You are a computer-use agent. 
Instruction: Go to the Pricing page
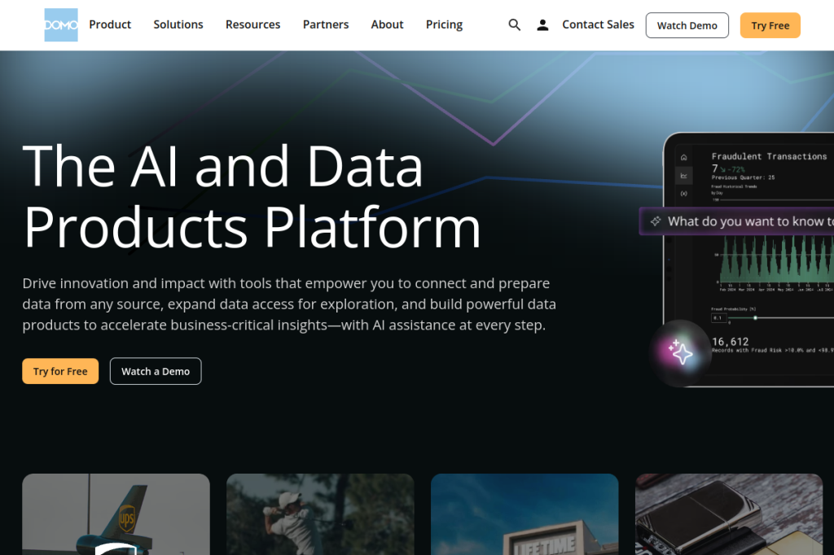(x=444, y=24)
